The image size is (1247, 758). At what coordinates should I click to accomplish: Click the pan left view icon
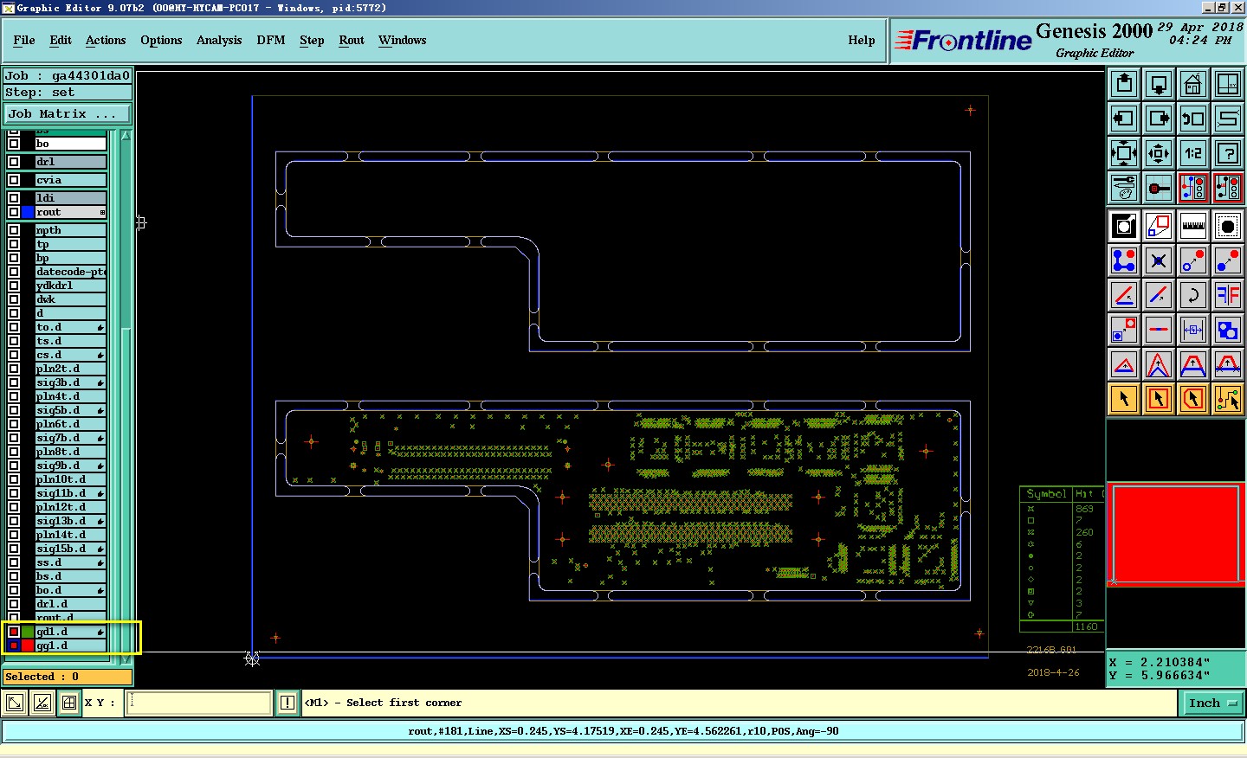[1124, 119]
